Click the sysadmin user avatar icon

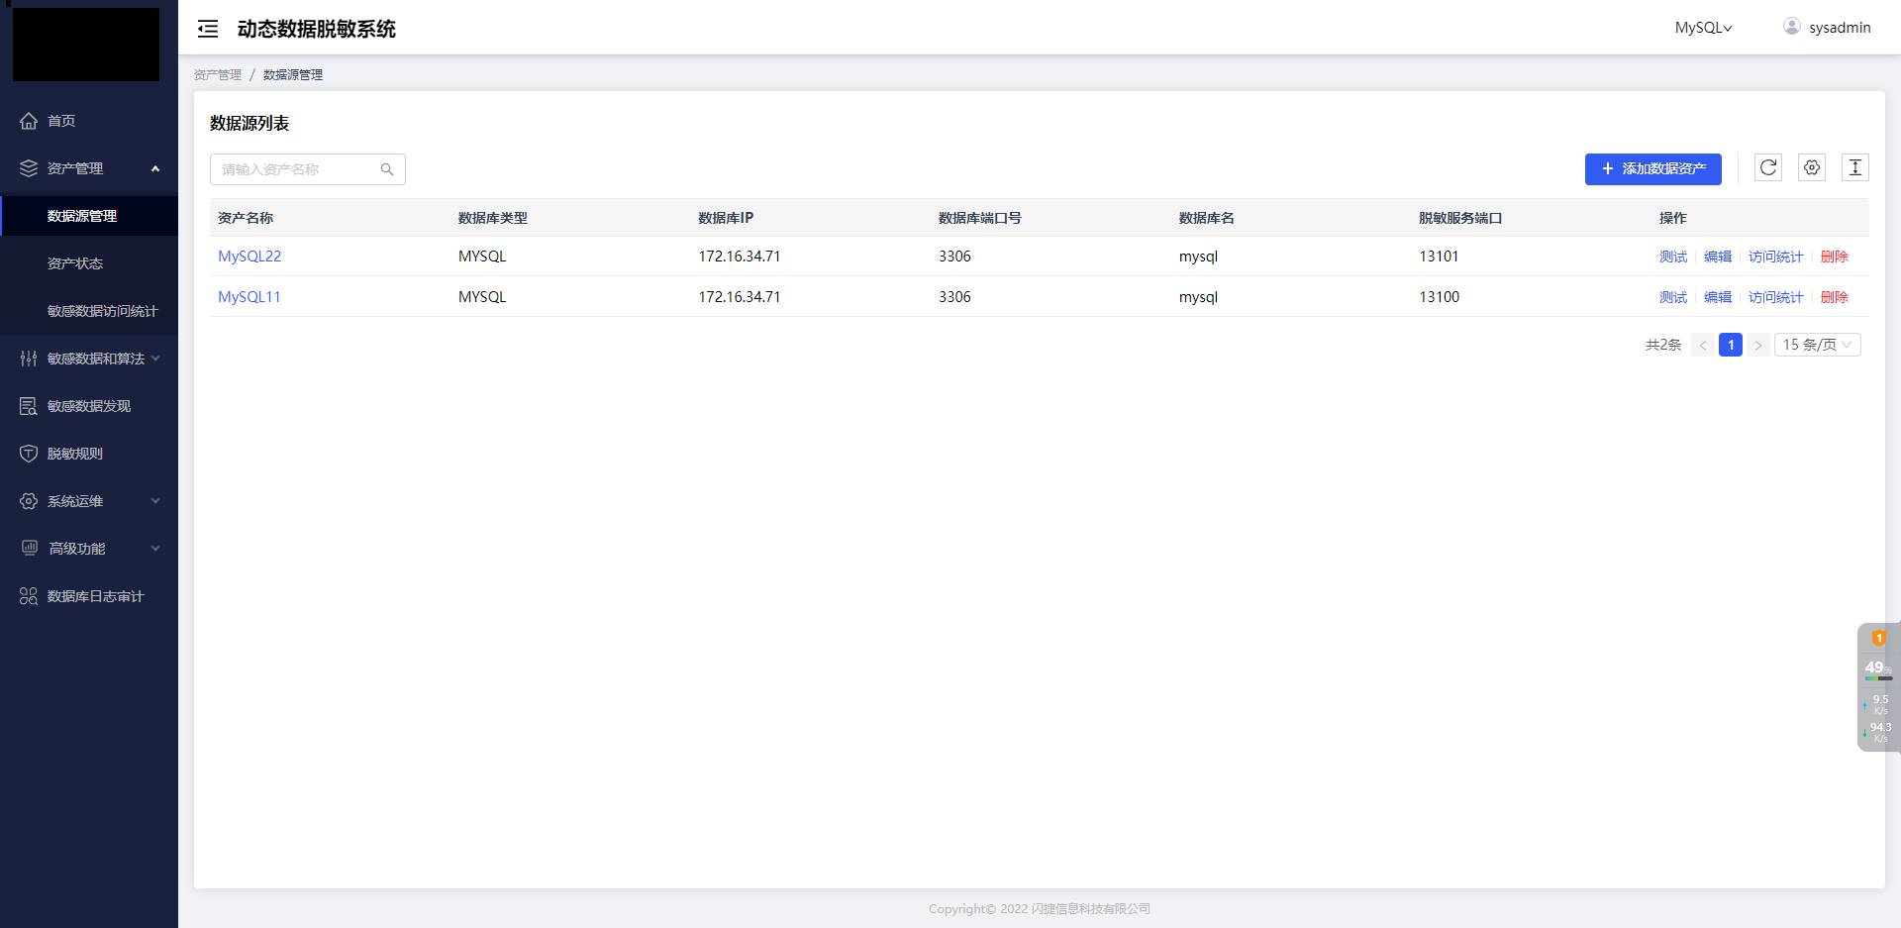coord(1792,27)
